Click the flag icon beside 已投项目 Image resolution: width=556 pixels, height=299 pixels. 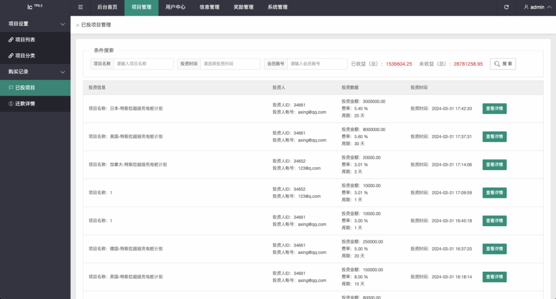click(x=11, y=88)
